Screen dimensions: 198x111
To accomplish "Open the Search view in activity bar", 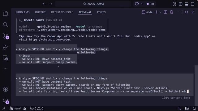I will tap(6, 25).
